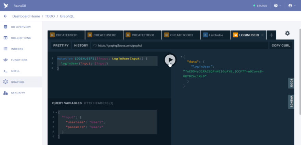Open playground settings gear

287,33
